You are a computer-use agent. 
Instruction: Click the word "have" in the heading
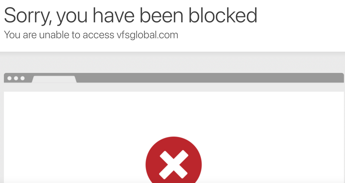coord(114,15)
